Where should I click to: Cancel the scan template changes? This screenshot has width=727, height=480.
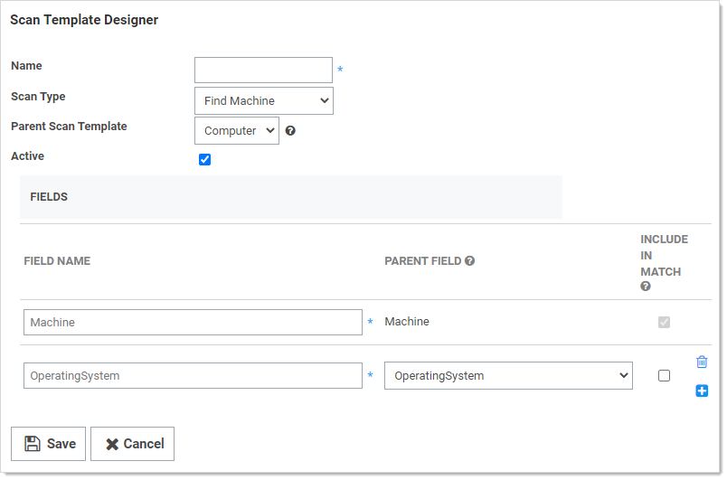(x=133, y=444)
